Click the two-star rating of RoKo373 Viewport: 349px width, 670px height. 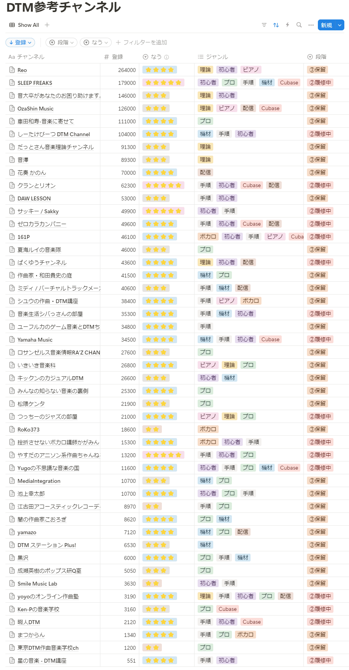[x=152, y=430]
